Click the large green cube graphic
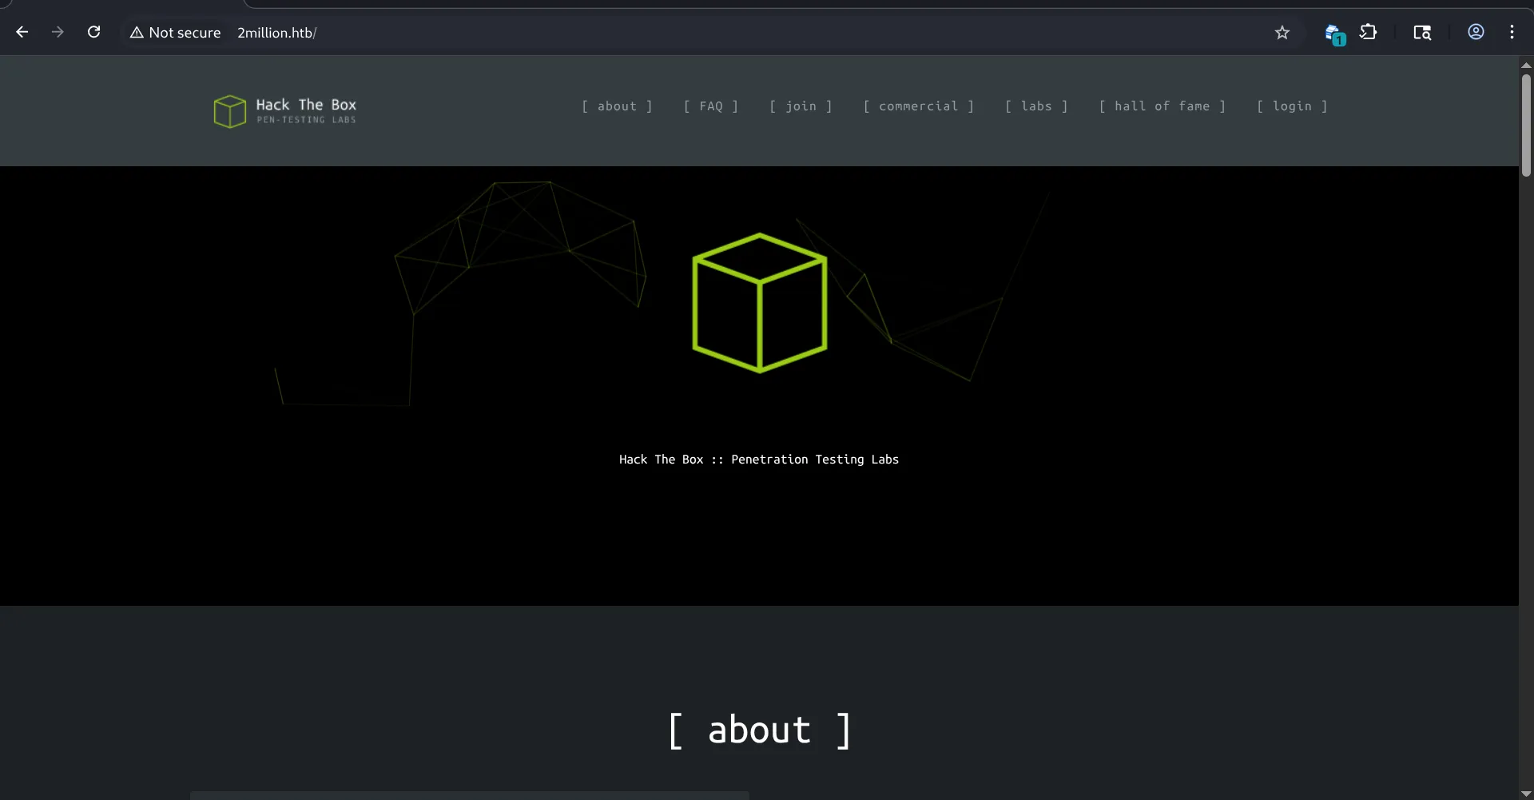This screenshot has height=800, width=1534. (x=759, y=303)
